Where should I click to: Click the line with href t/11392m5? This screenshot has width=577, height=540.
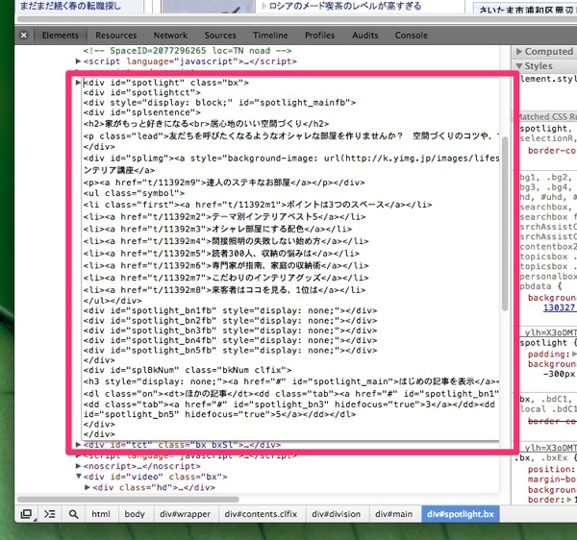click(x=221, y=254)
